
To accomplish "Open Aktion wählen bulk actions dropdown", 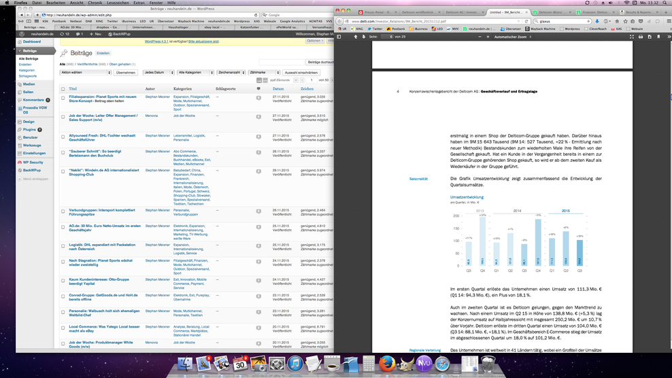I will click(86, 73).
